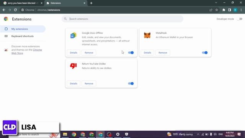Go back using the browser back arrow
This screenshot has height=138, width=245.
[x=4, y=10]
